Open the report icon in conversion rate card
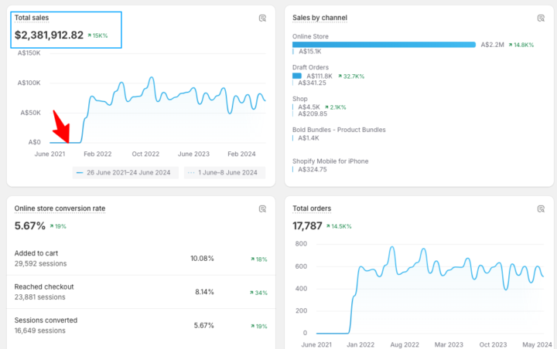The image size is (557, 349). point(262,208)
